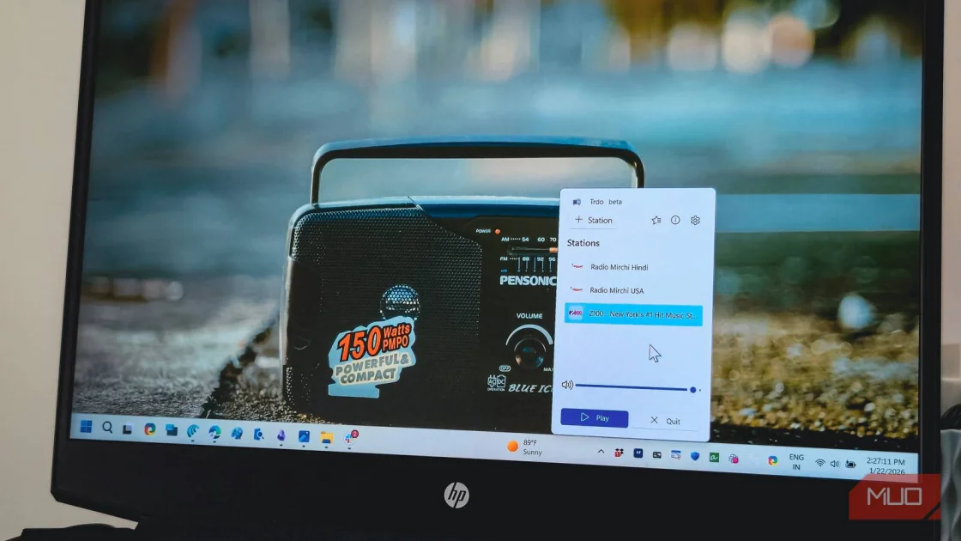Open the Trdo settings gear

point(694,221)
